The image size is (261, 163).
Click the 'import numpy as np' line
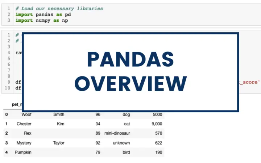tap(42, 20)
